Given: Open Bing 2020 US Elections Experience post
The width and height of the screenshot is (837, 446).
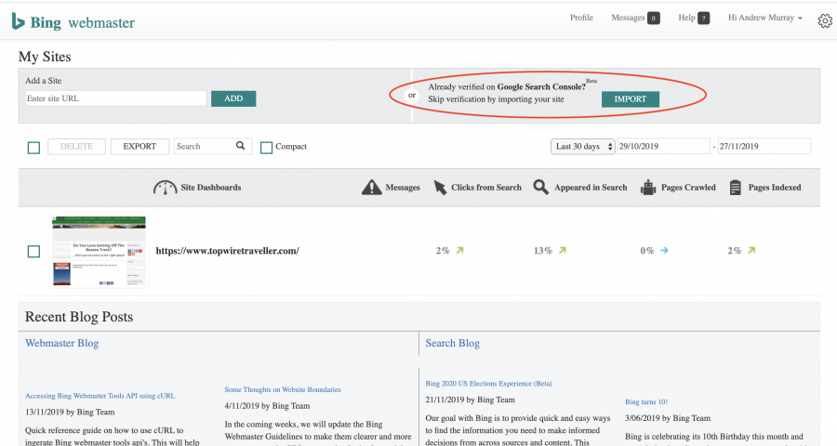Looking at the screenshot, I should click(488, 383).
